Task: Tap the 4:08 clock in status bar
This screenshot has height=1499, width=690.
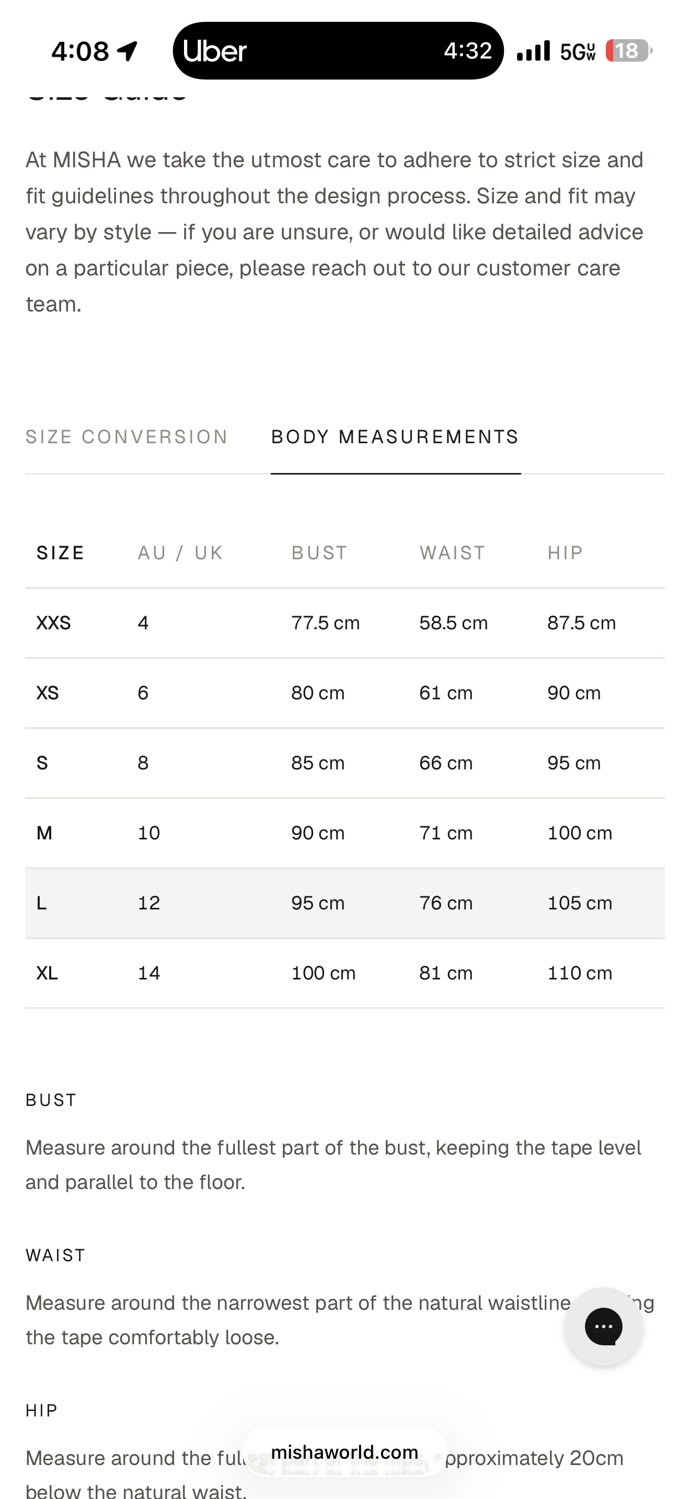Action: click(x=79, y=51)
